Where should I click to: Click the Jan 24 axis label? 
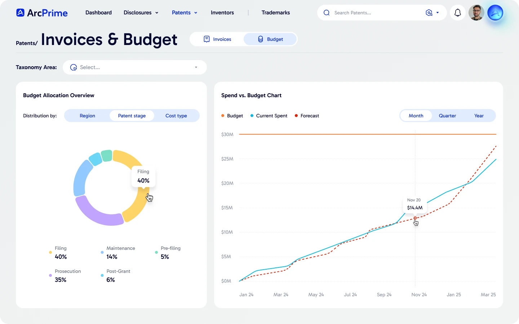tap(247, 294)
